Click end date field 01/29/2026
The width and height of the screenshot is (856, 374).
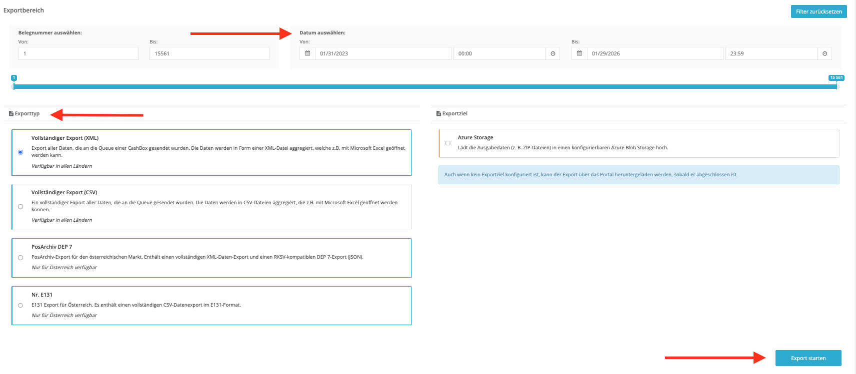point(654,53)
